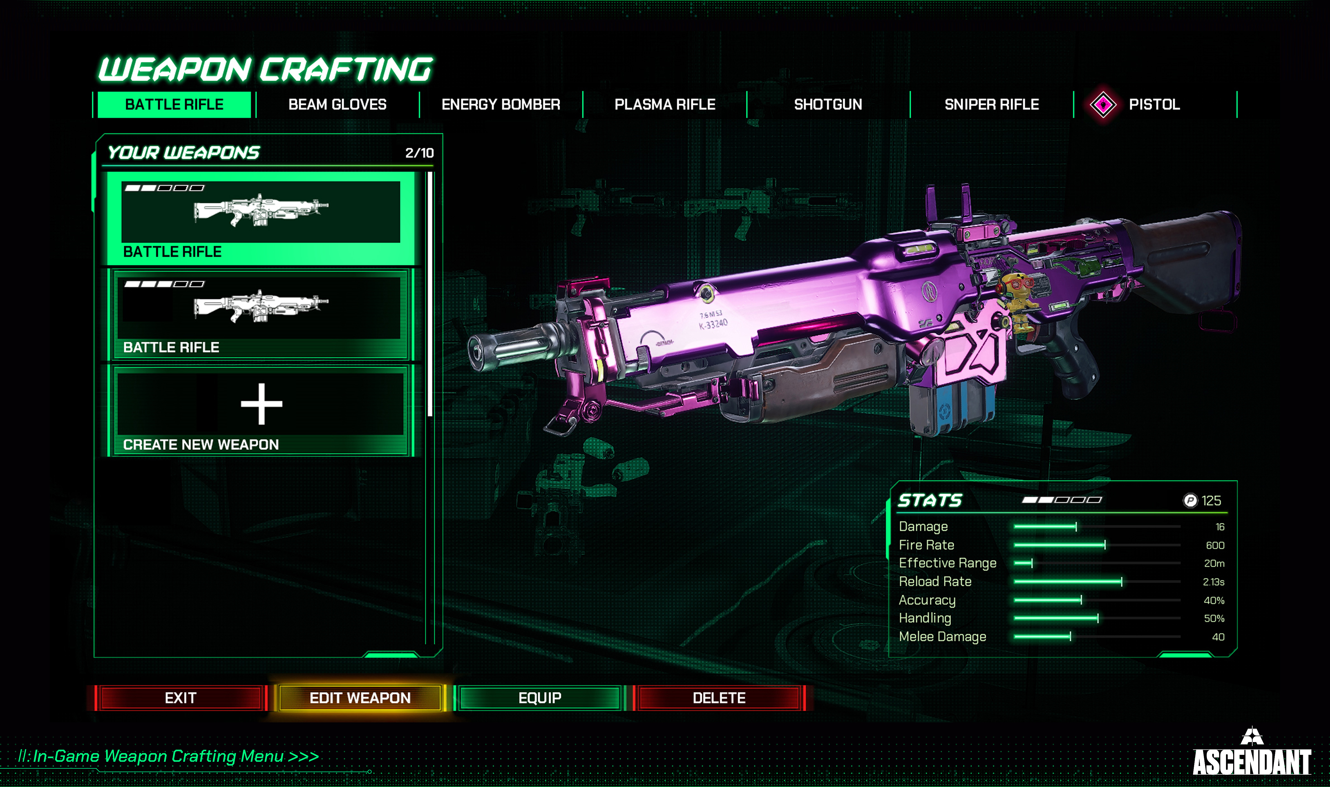Click the Ascendant logo emblem
The width and height of the screenshot is (1330, 787).
[x=1252, y=736]
